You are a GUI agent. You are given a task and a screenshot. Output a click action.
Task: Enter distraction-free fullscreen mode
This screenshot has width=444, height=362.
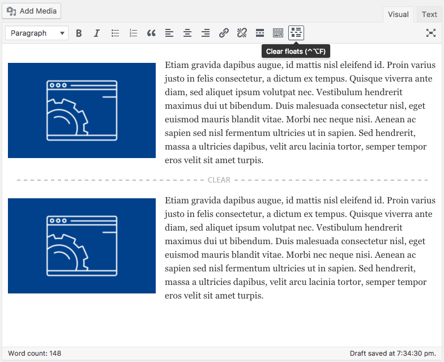pyautogui.click(x=430, y=33)
